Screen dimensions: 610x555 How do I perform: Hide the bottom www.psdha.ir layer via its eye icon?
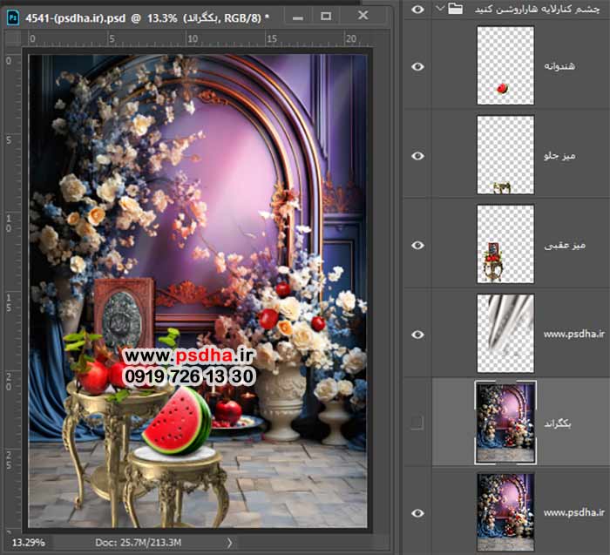(417, 513)
